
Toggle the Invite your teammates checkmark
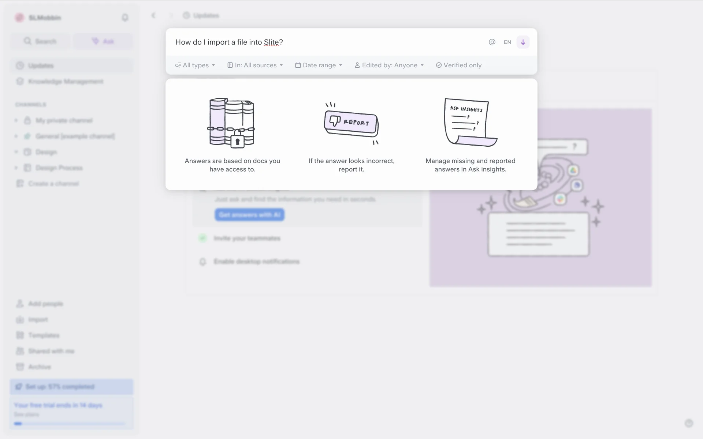202,238
